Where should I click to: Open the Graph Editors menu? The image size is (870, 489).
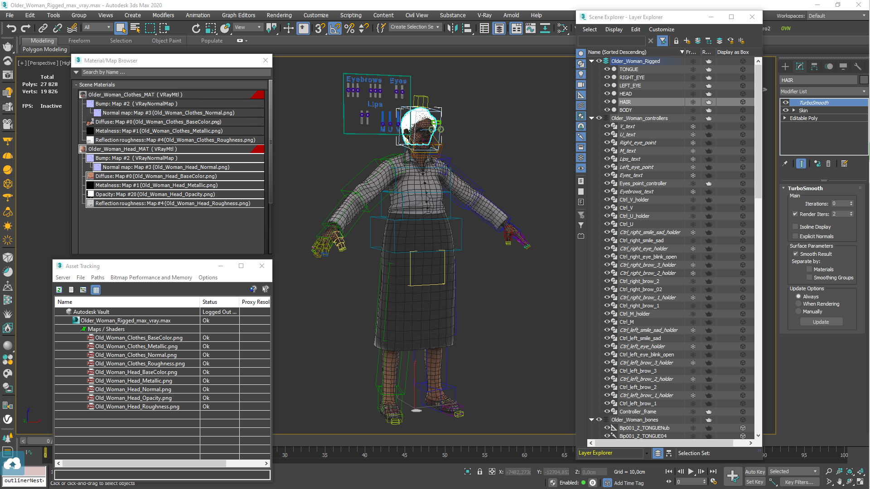[238, 15]
